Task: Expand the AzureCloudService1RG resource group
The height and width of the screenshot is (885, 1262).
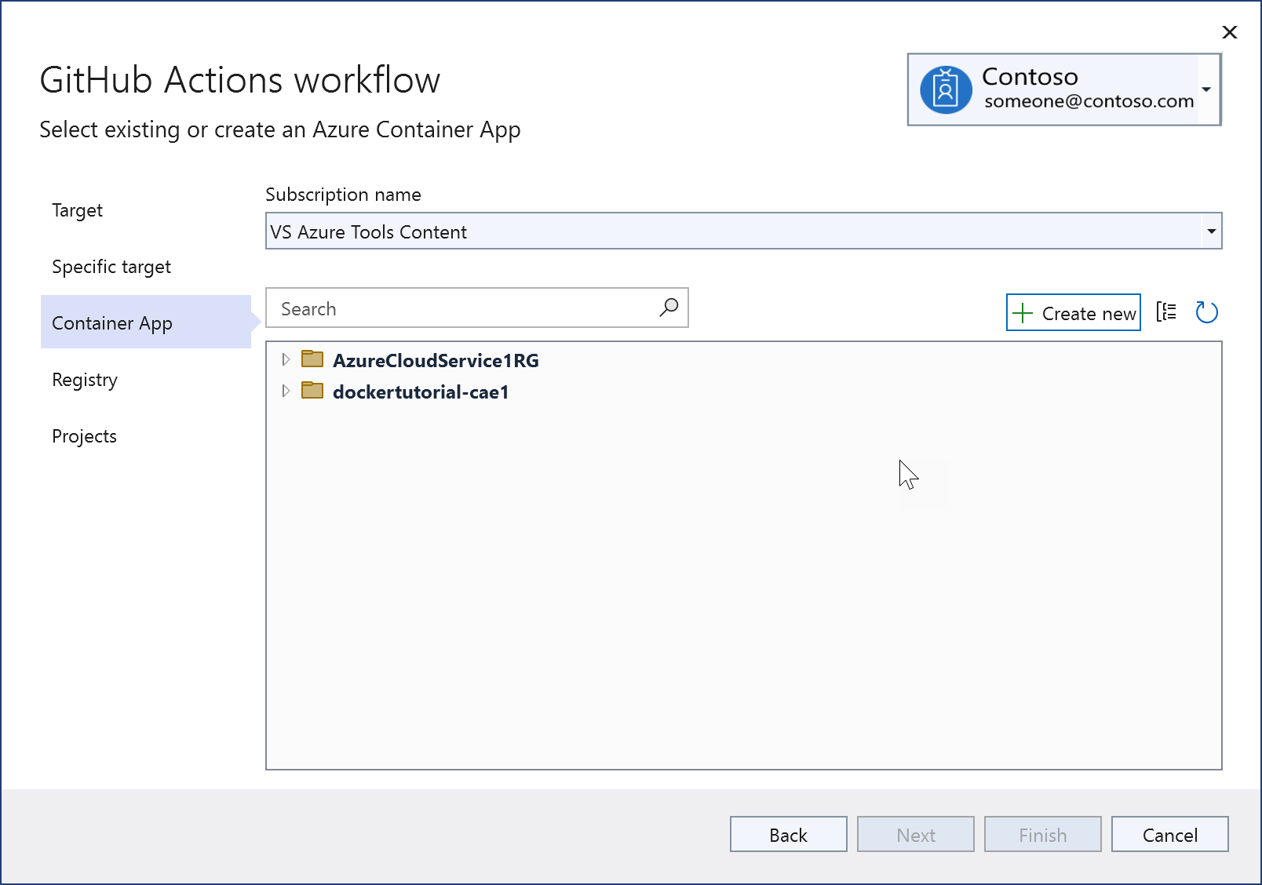Action: click(x=286, y=359)
